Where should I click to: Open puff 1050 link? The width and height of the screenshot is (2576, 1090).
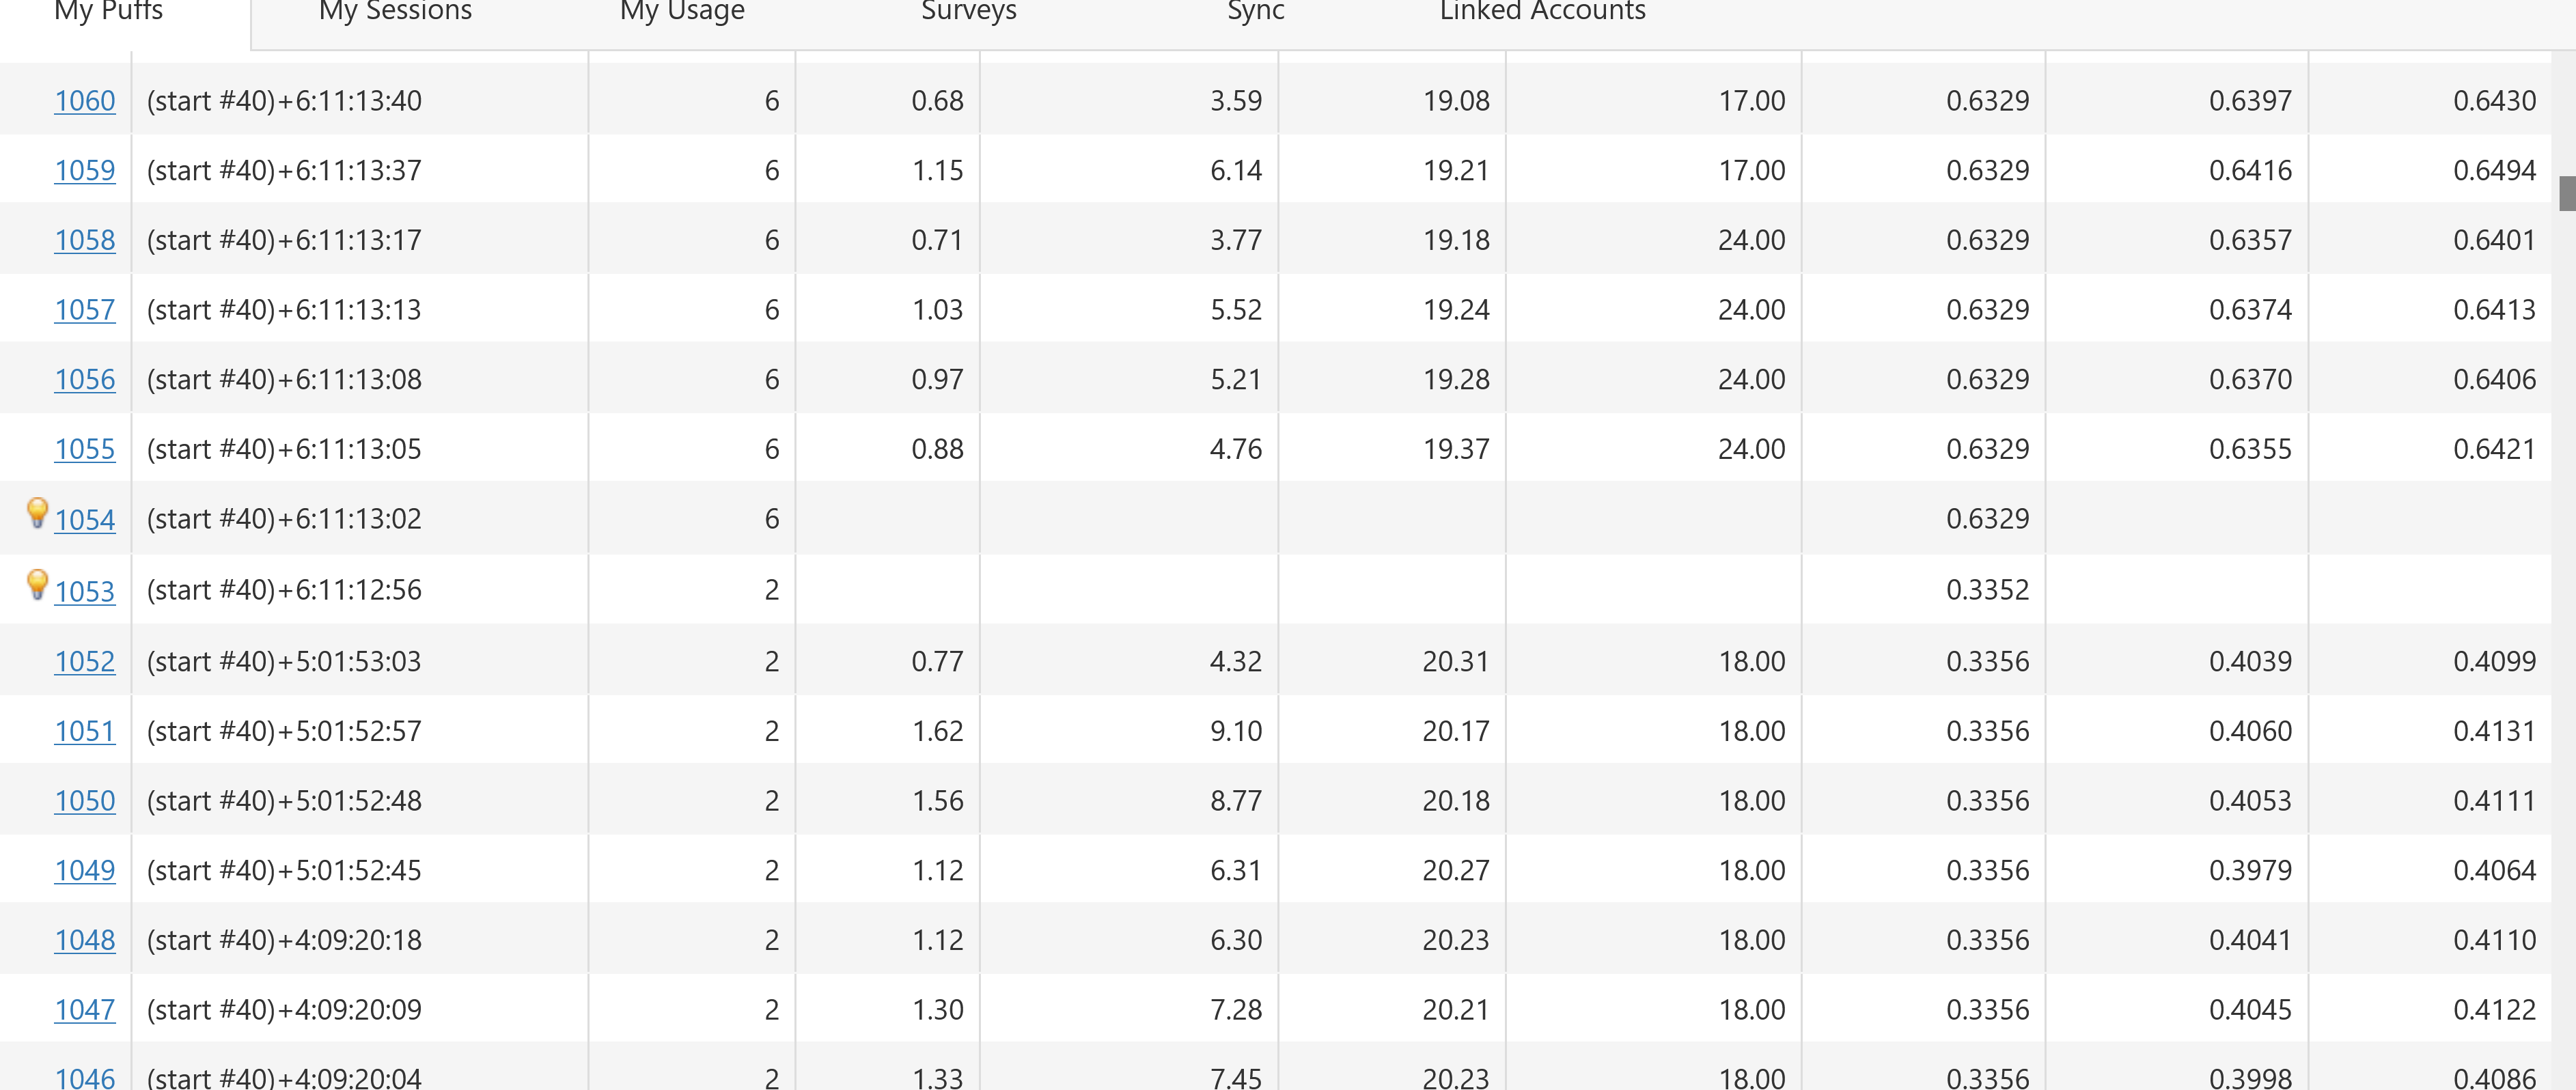point(85,801)
